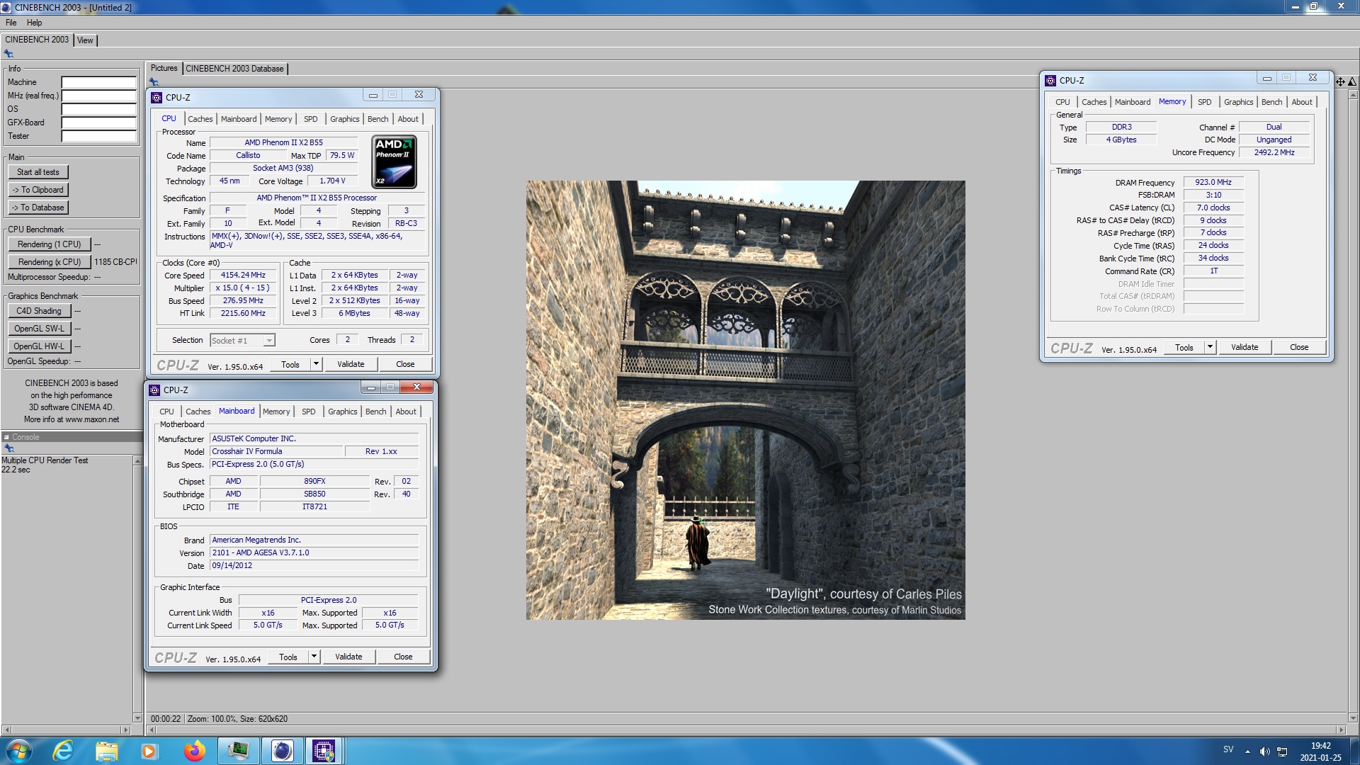
Task: Click the move cross icon in picture viewer
Action: point(1340,81)
